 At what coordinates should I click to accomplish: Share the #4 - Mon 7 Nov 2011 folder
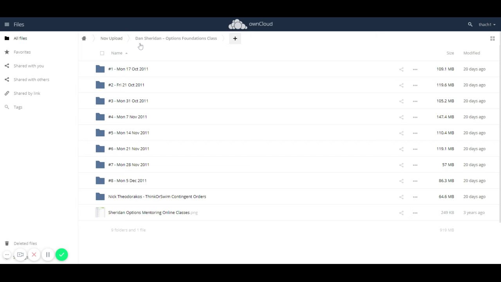point(401,117)
